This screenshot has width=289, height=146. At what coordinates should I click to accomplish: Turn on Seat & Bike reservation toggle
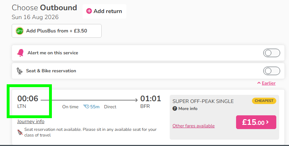tap(271, 71)
